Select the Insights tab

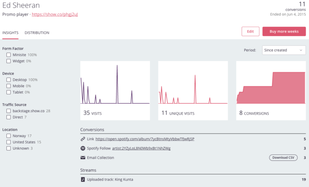coord(10,33)
